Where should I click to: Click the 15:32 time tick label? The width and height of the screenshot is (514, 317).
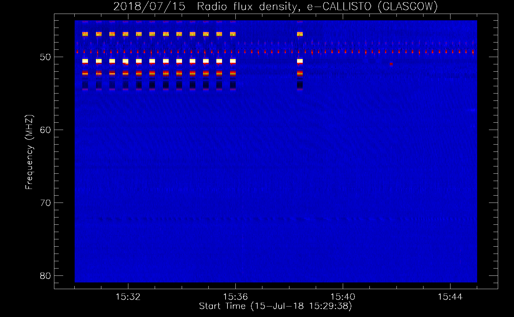(128, 297)
